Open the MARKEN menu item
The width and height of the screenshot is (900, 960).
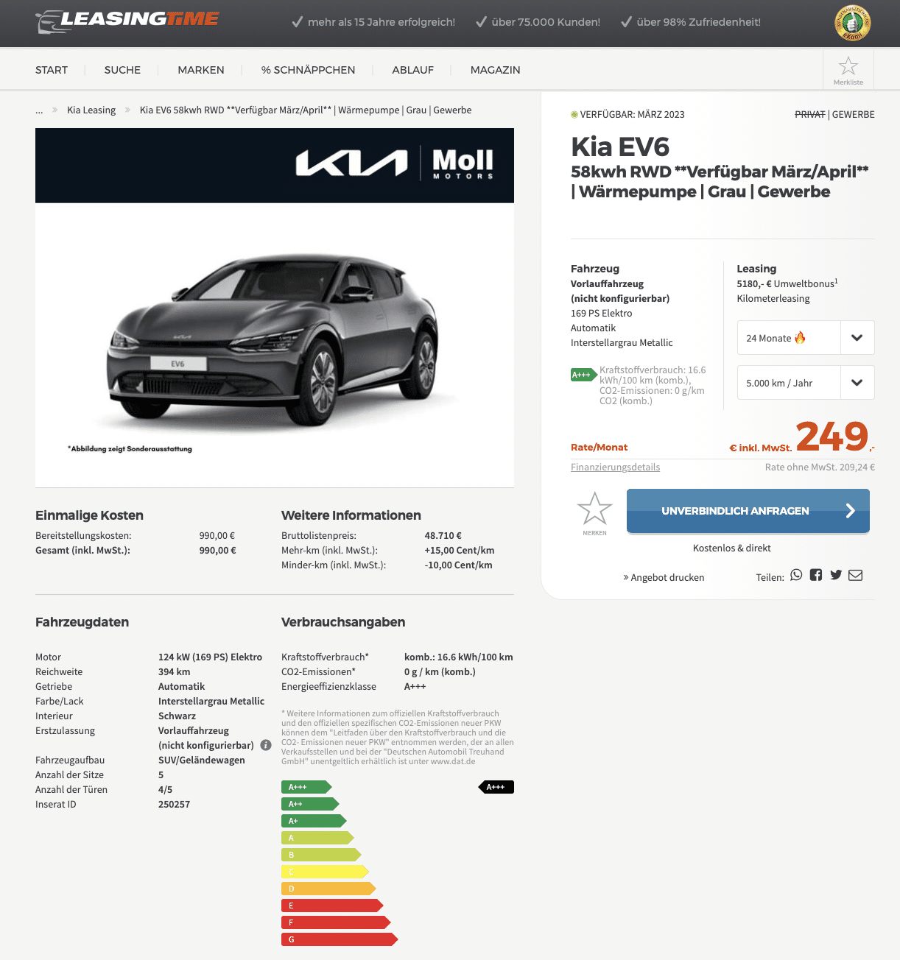tap(201, 70)
